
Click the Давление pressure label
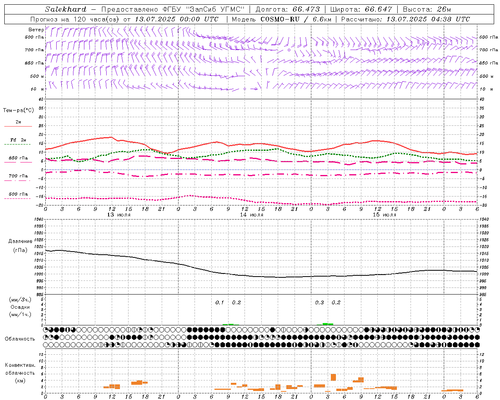pos(20,241)
